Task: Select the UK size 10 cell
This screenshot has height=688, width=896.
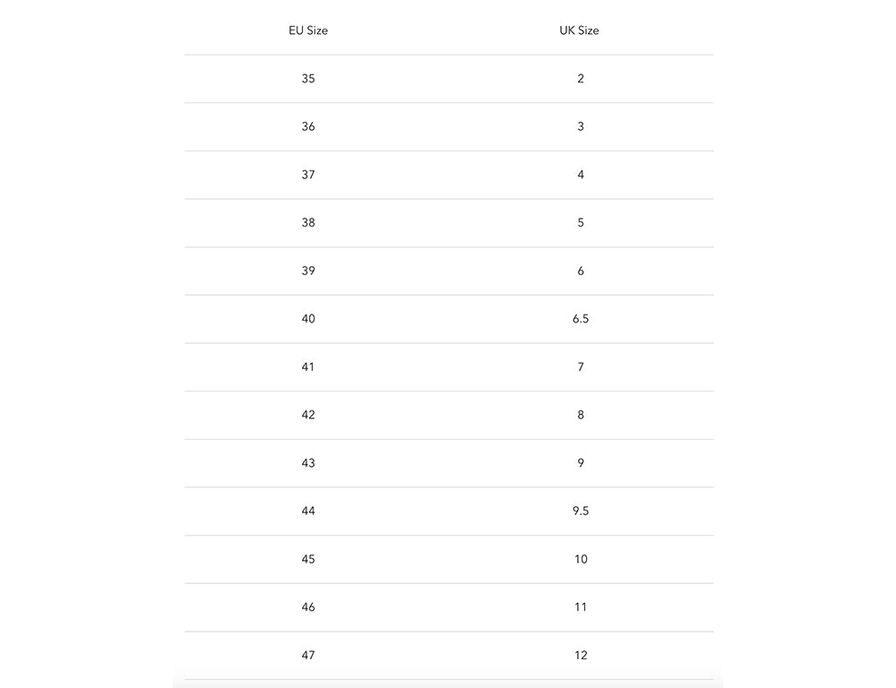Action: tap(581, 559)
